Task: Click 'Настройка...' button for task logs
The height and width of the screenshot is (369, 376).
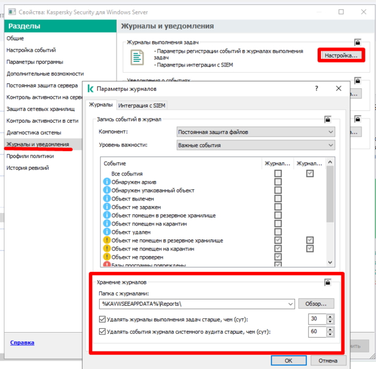Action: pyautogui.click(x=342, y=55)
